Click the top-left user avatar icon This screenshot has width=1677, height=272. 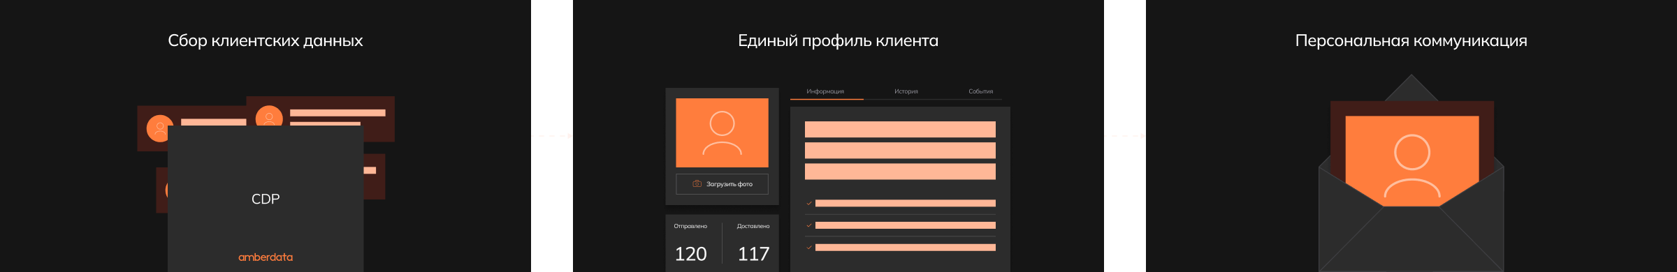click(159, 128)
